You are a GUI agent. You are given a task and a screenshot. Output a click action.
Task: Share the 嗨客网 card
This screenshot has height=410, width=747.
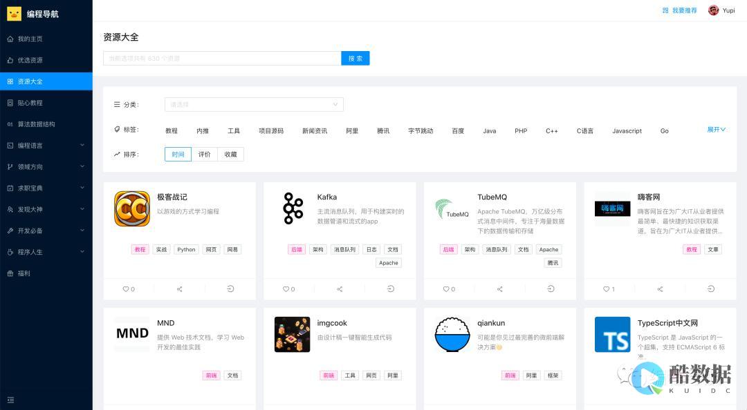tap(660, 289)
